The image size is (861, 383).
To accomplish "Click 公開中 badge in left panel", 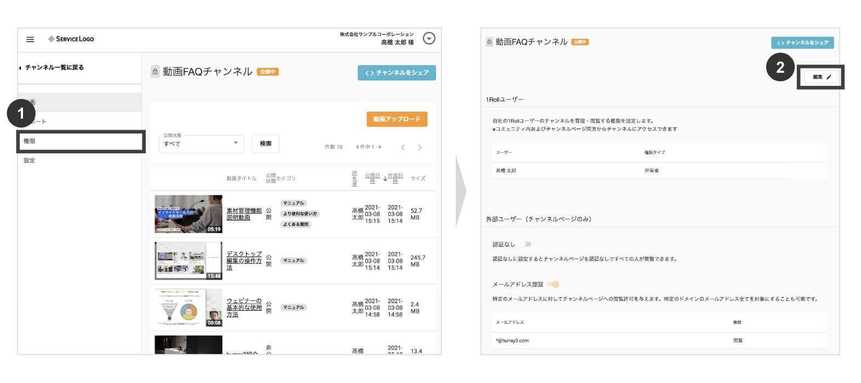I will (x=268, y=72).
